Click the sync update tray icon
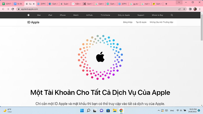The width and height of the screenshot is (203, 114). tap(162, 111)
